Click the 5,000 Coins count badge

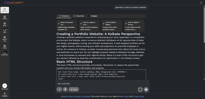click(6, 29)
